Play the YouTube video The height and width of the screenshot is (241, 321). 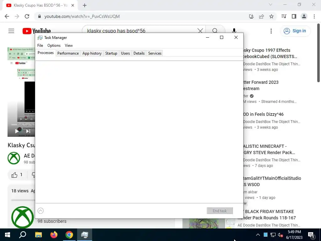click(x=17, y=131)
